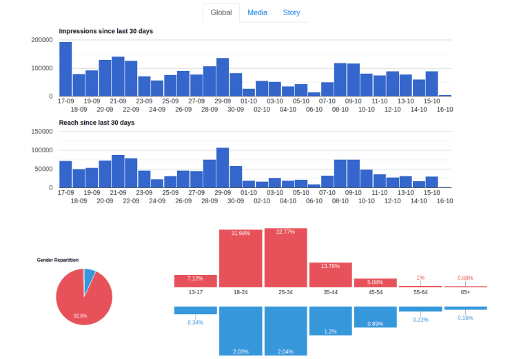
Task: Select the Impressions bar for 08-10
Action: pos(340,79)
